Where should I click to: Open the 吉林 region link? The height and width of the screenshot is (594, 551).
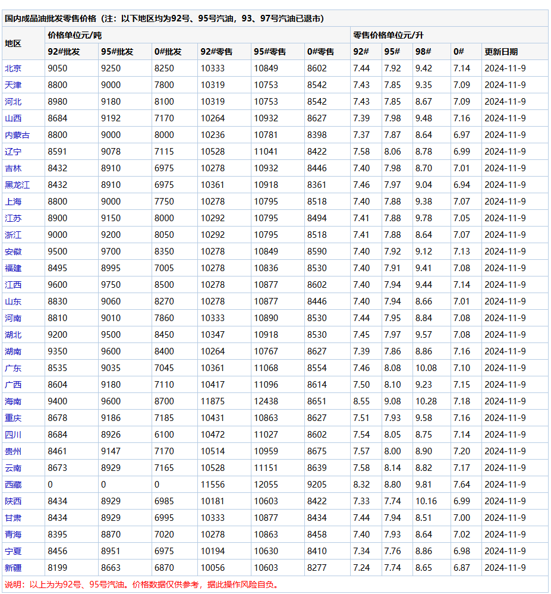coord(13,169)
